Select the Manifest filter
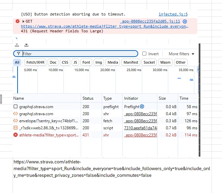This screenshot has height=193, width=222. click(x=131, y=62)
